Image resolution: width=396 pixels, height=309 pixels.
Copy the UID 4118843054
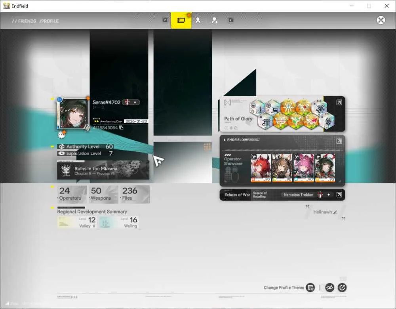point(122,128)
